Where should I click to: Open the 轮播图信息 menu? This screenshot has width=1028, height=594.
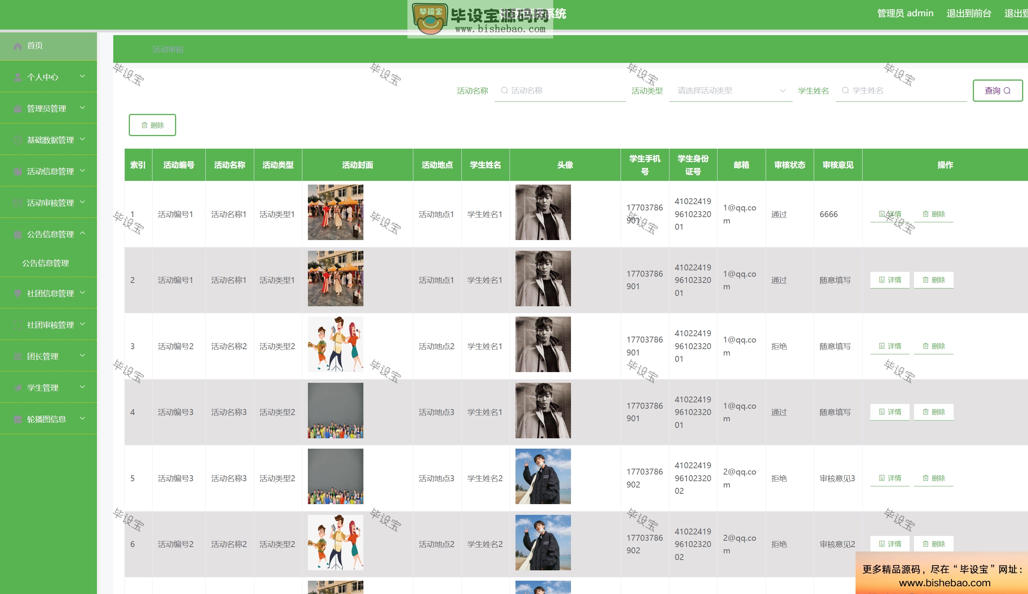[48, 419]
